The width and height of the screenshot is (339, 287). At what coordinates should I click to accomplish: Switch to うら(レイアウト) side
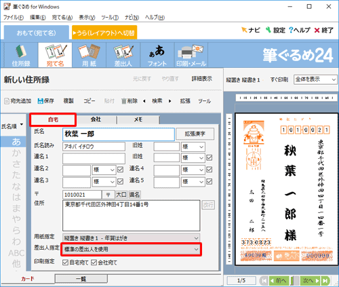click(104, 33)
